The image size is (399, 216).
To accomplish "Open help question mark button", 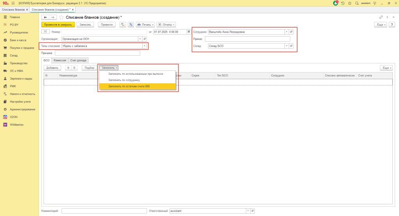I will click(392, 25).
